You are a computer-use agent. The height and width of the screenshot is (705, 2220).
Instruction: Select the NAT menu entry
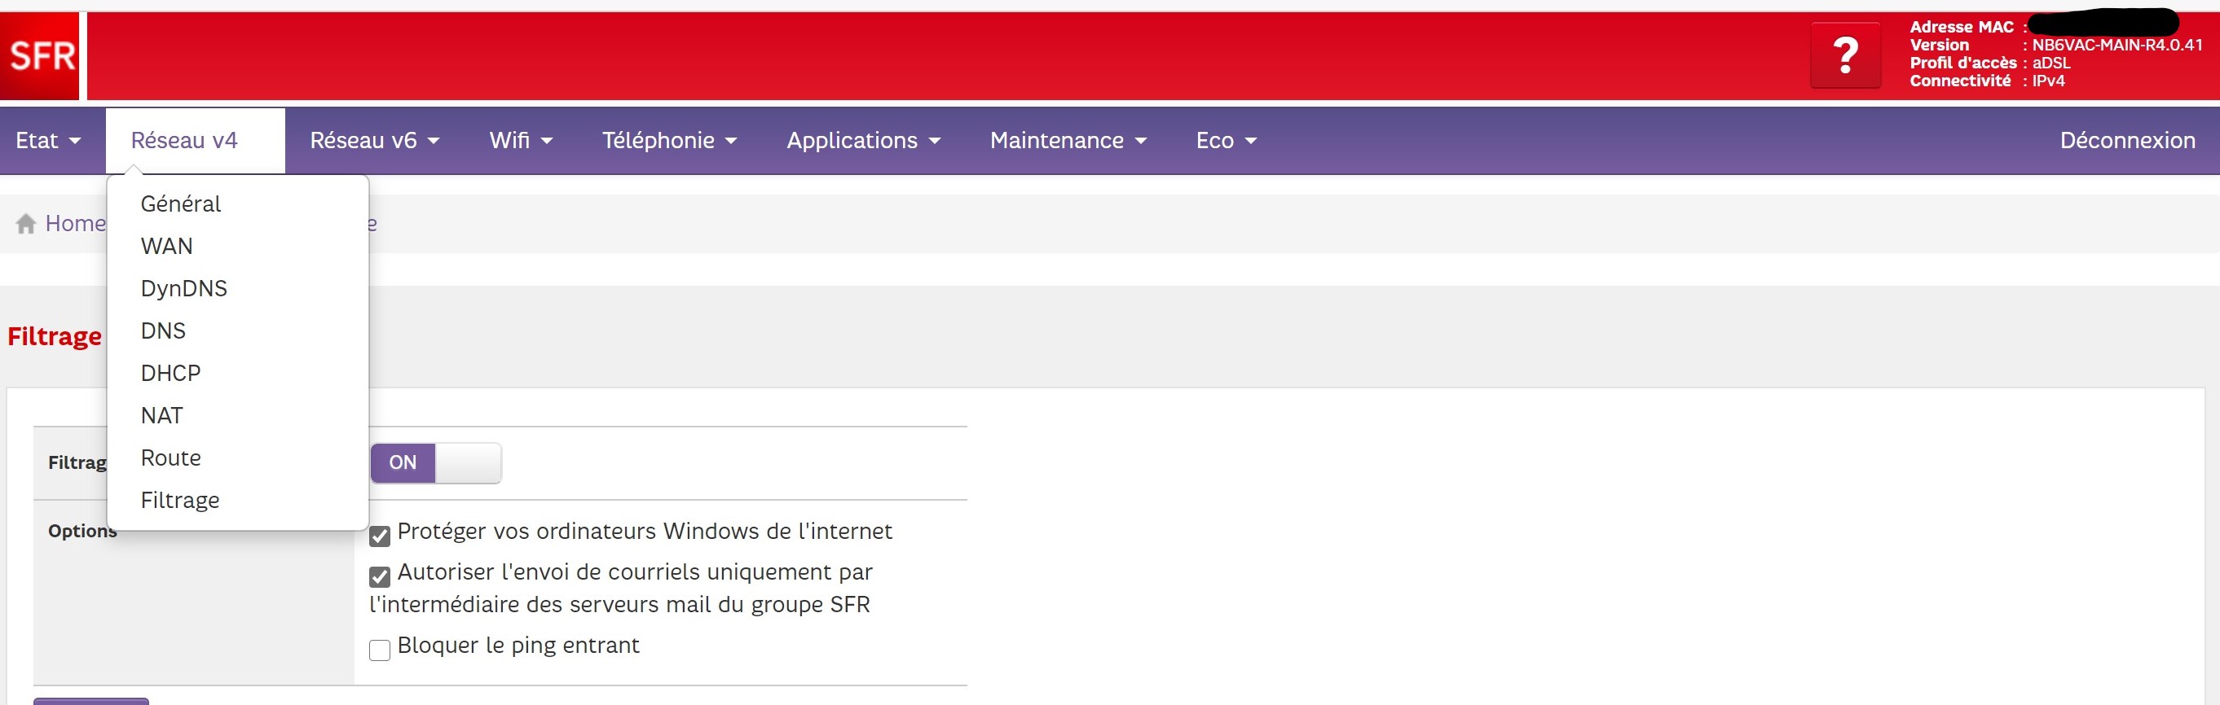coord(162,416)
